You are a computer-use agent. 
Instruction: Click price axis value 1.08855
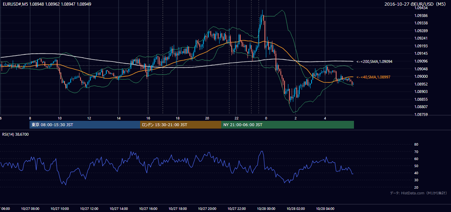pos(421,99)
